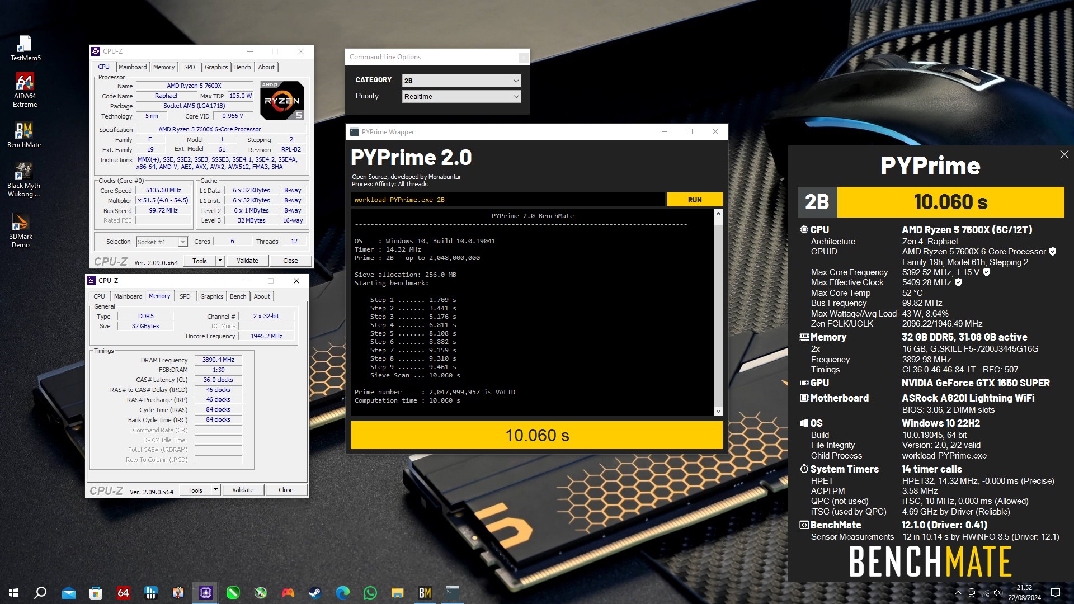This screenshot has height=604, width=1074.
Task: Open the green pen app in taskbar
Action: coord(233,593)
